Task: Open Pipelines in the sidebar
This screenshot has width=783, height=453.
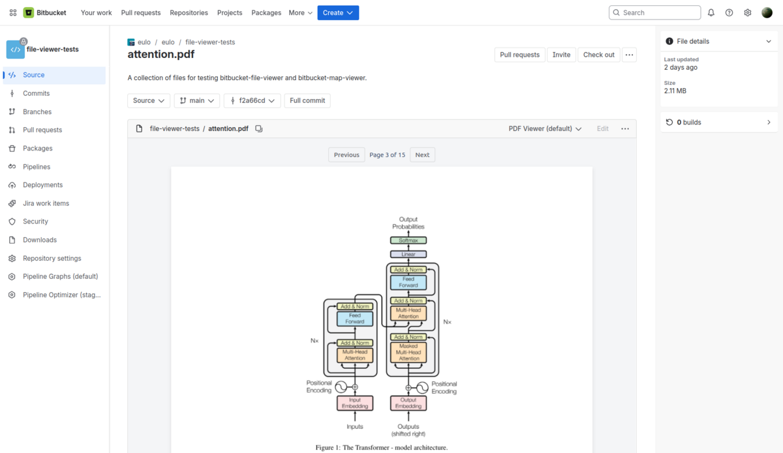Action: tap(37, 167)
